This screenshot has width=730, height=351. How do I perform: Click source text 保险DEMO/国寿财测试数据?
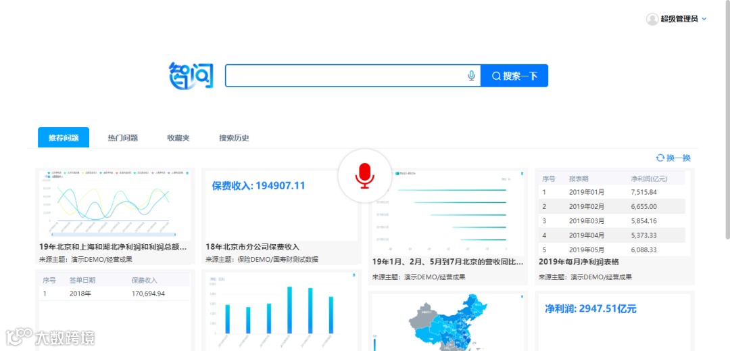coord(278,259)
